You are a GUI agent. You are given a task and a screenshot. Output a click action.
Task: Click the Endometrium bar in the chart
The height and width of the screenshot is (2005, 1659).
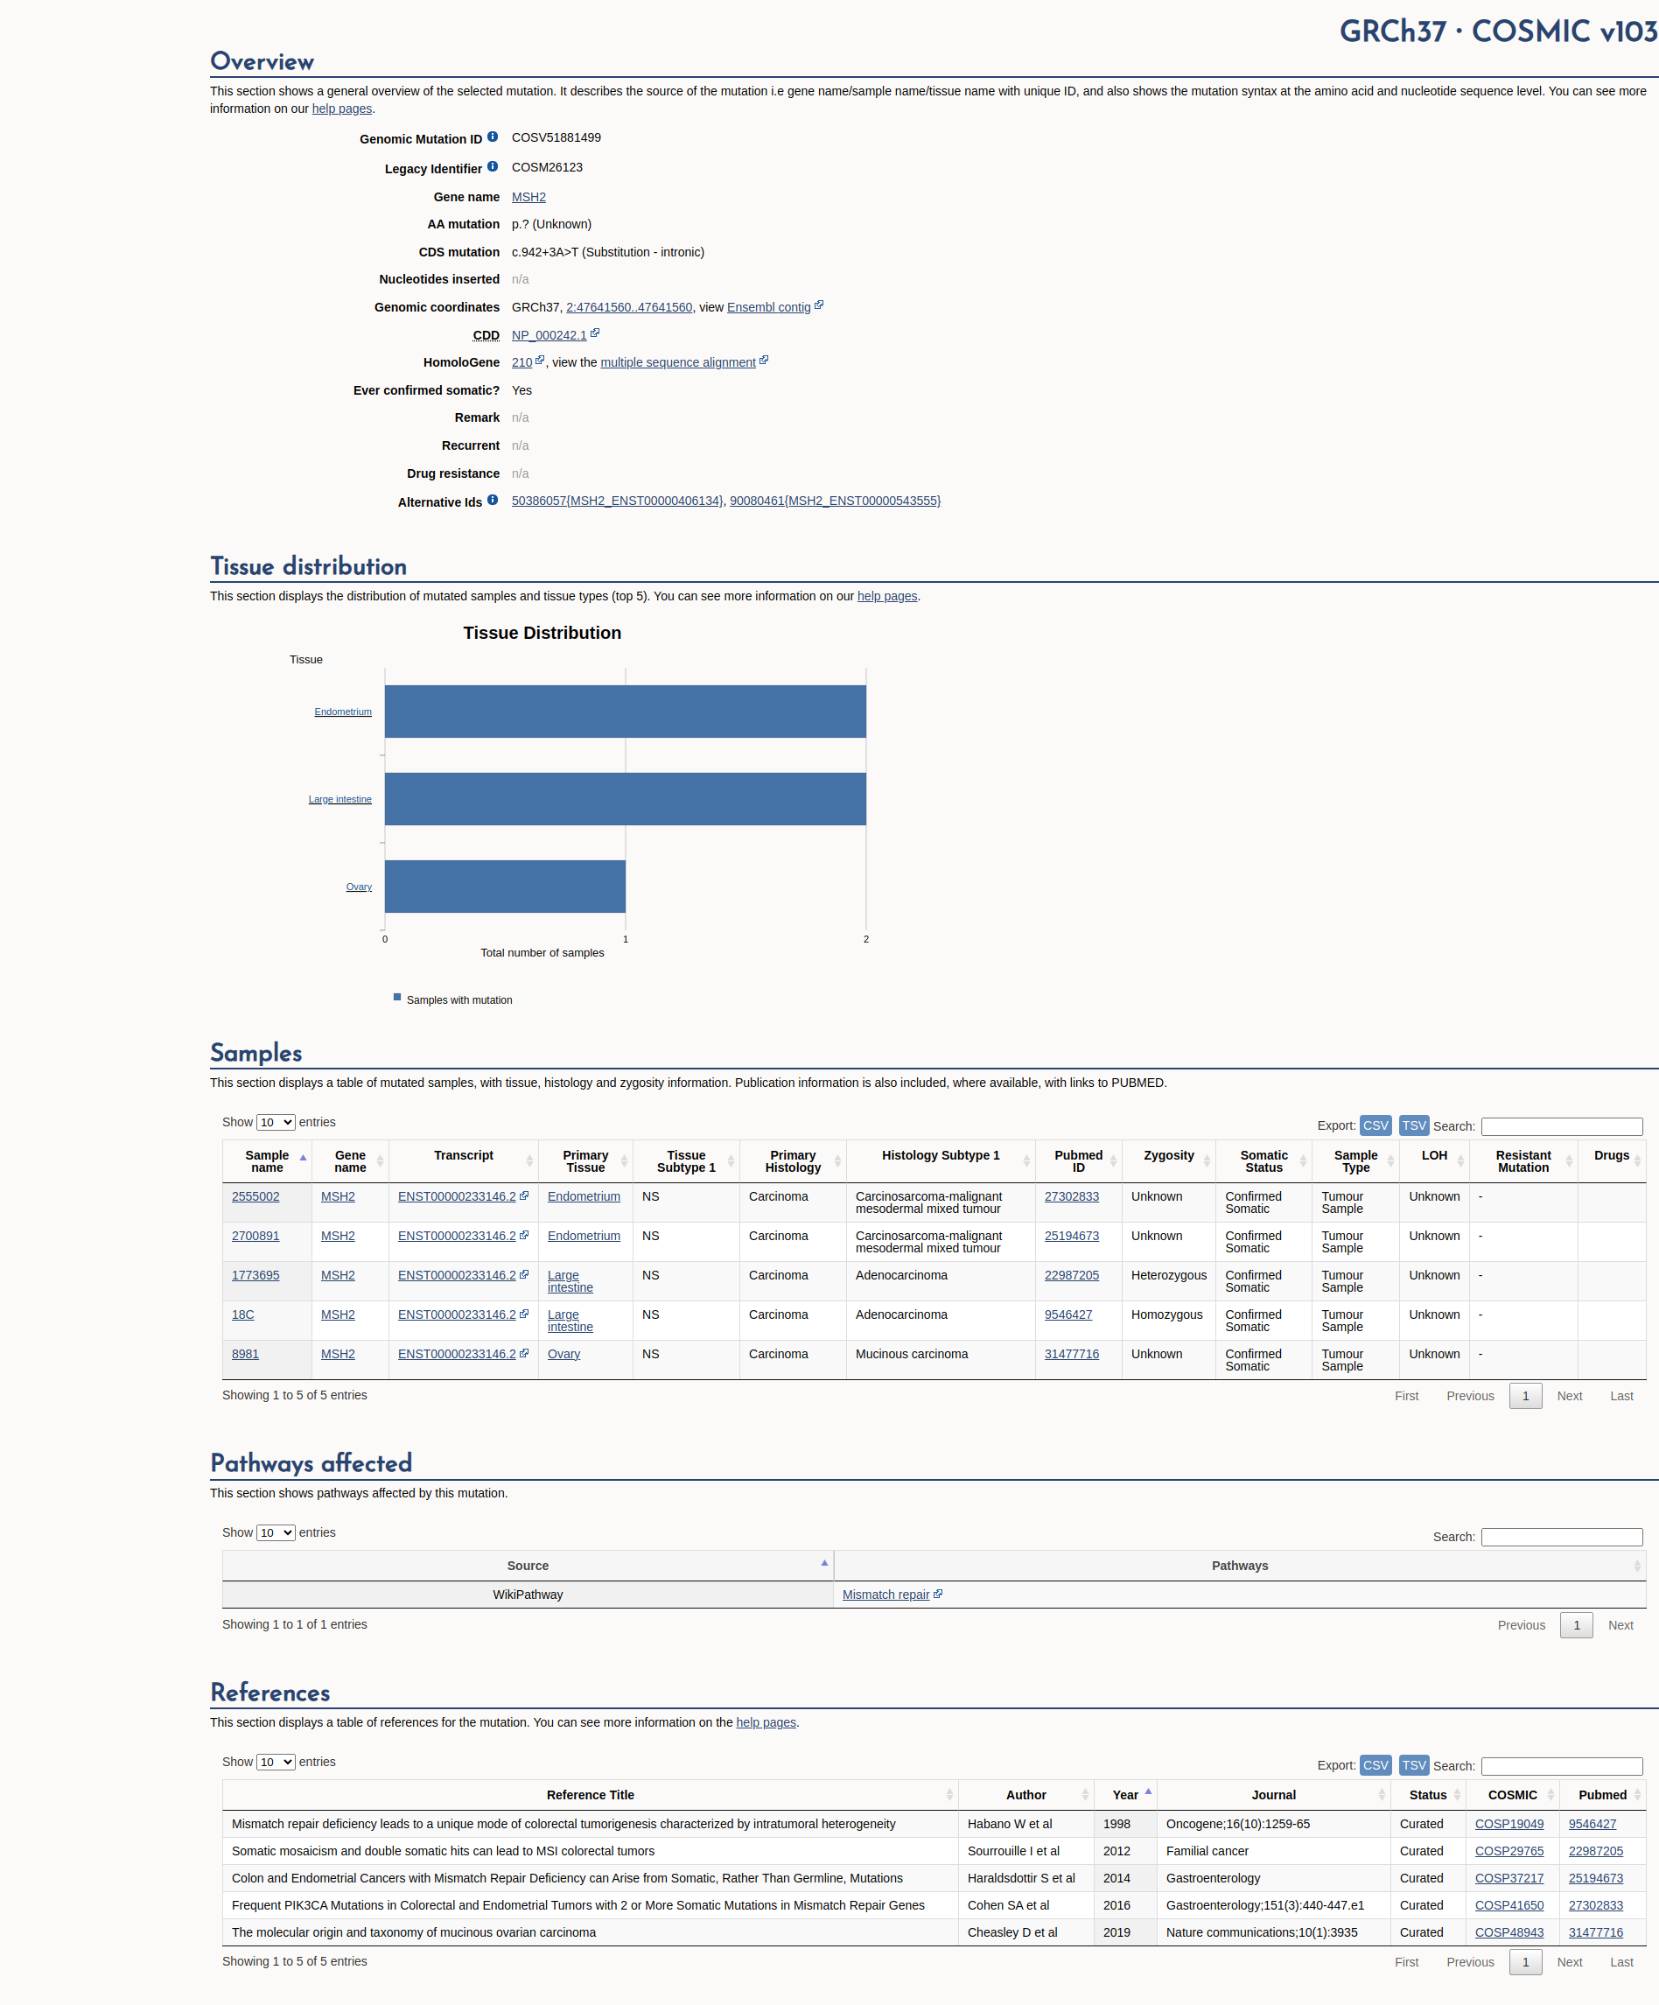tap(626, 712)
